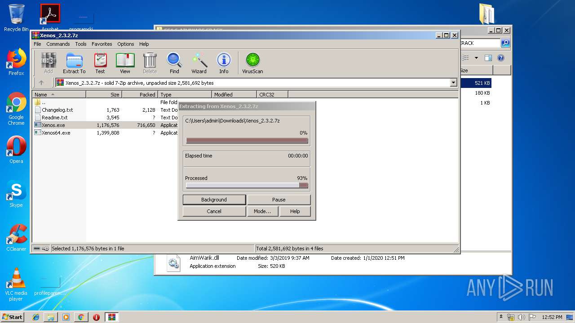Click the Explorer window search field

tap(479, 43)
